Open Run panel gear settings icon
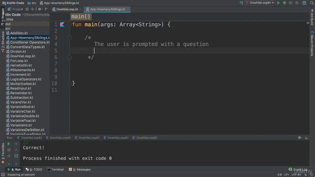 (x=300, y=138)
